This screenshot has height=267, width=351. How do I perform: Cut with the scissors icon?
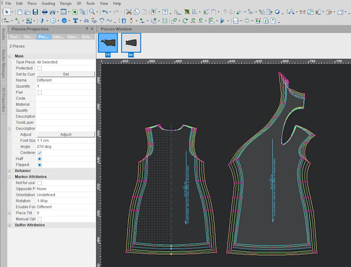pyautogui.click(x=129, y=12)
